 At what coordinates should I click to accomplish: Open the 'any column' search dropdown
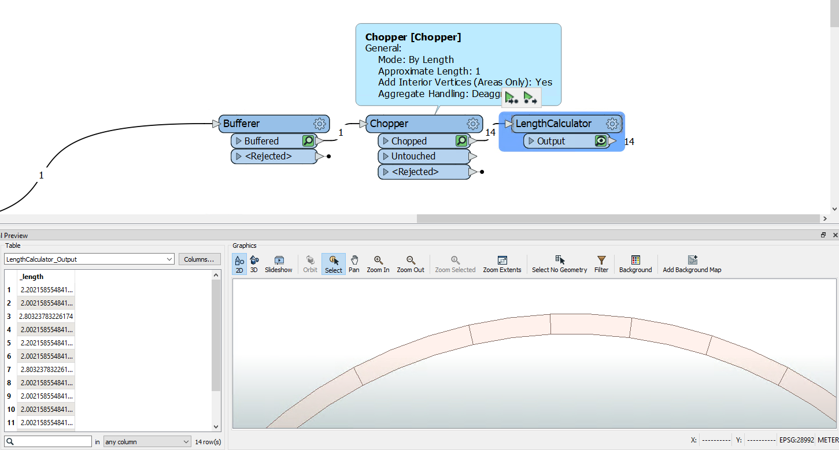(147, 442)
